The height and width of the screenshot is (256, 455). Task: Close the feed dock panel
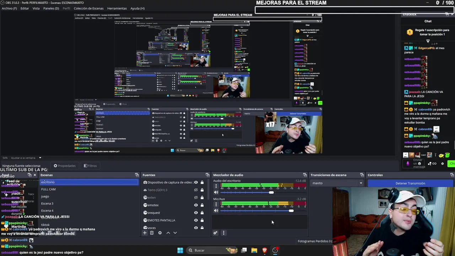click(34, 175)
